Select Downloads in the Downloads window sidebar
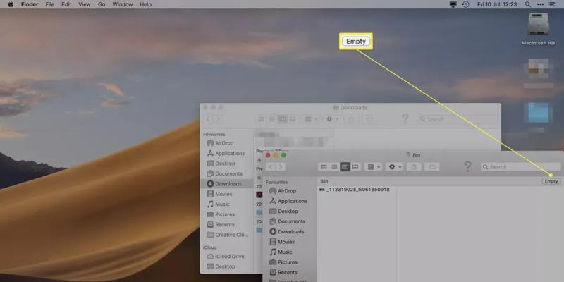This screenshot has height=282, width=564. 227,184
